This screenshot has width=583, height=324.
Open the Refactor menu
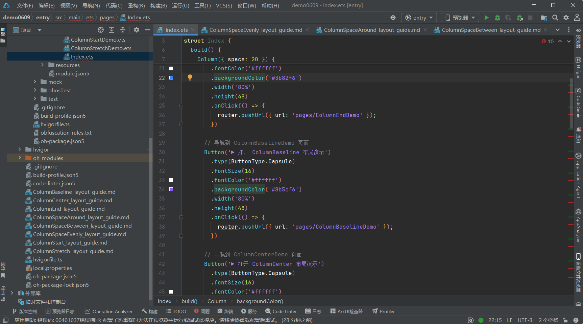point(136,5)
